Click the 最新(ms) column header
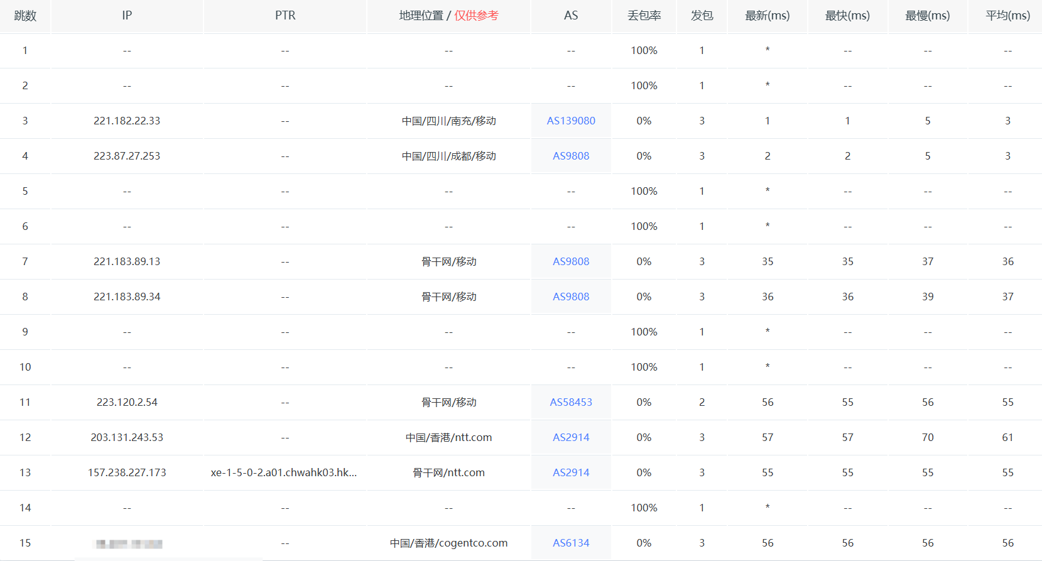 pyautogui.click(x=767, y=16)
